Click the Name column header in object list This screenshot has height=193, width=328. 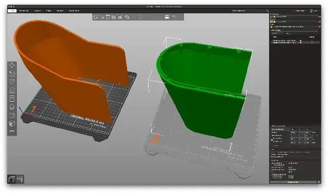275,37
